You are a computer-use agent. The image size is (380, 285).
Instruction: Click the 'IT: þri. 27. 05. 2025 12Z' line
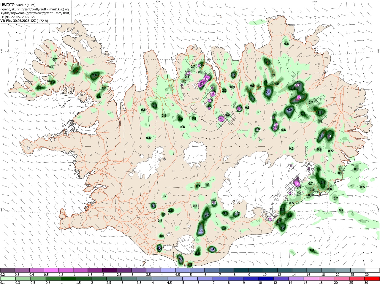tap(18, 17)
